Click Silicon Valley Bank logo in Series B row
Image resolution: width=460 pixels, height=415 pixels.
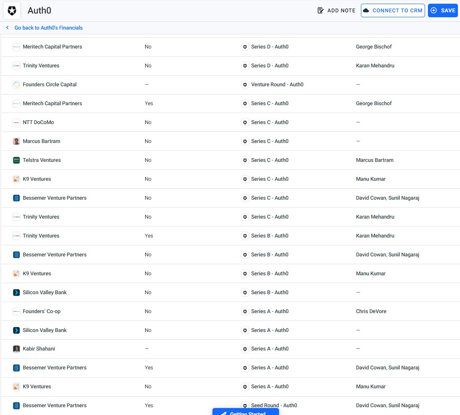[16, 293]
